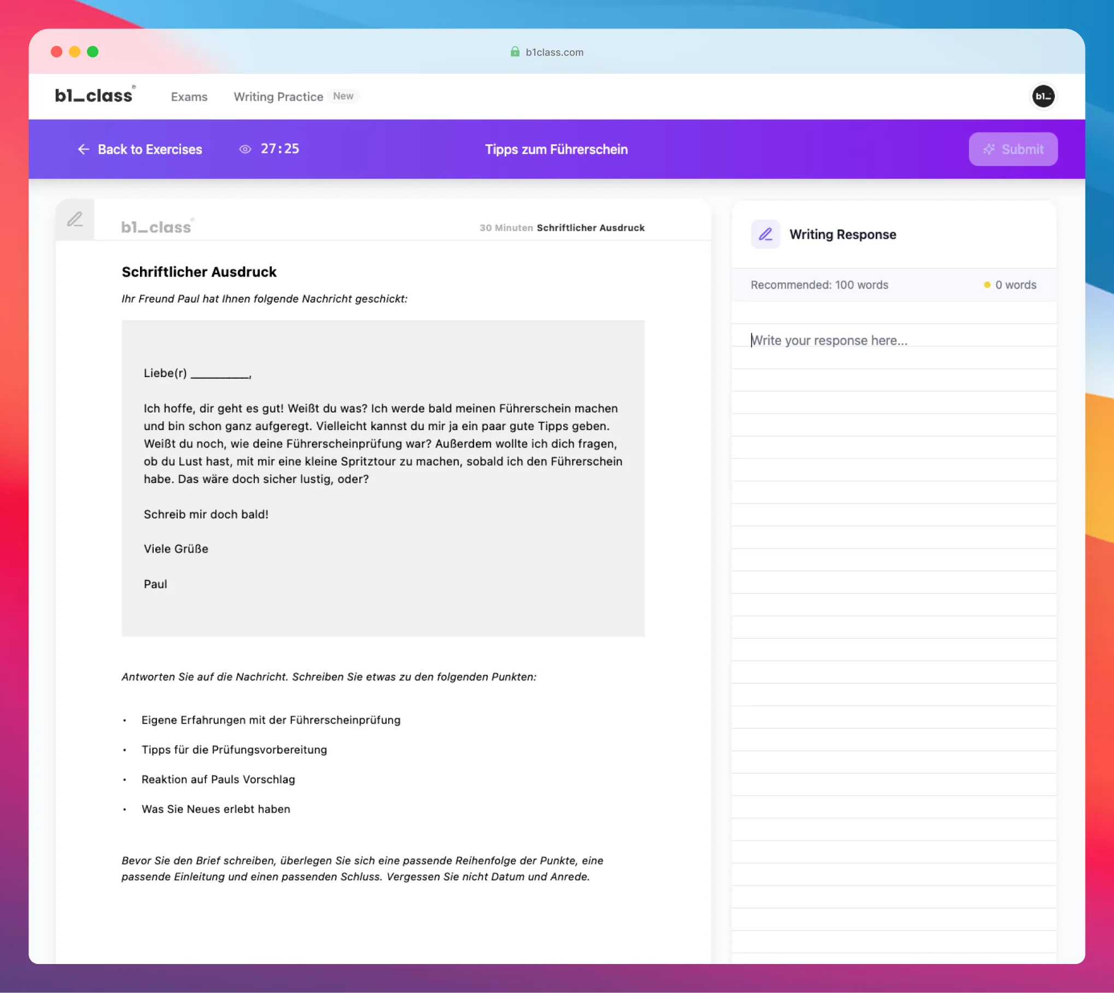Click the pencil tab icon on exercise sheet
Screen dimensions: 1114x993
(x=75, y=220)
